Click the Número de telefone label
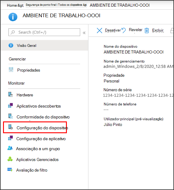Image resolution: width=174 pixels, height=190 pixels. pos(120,104)
